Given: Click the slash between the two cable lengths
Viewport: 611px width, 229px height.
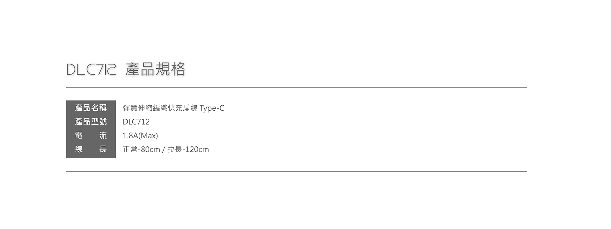Looking at the screenshot, I should click(x=164, y=149).
